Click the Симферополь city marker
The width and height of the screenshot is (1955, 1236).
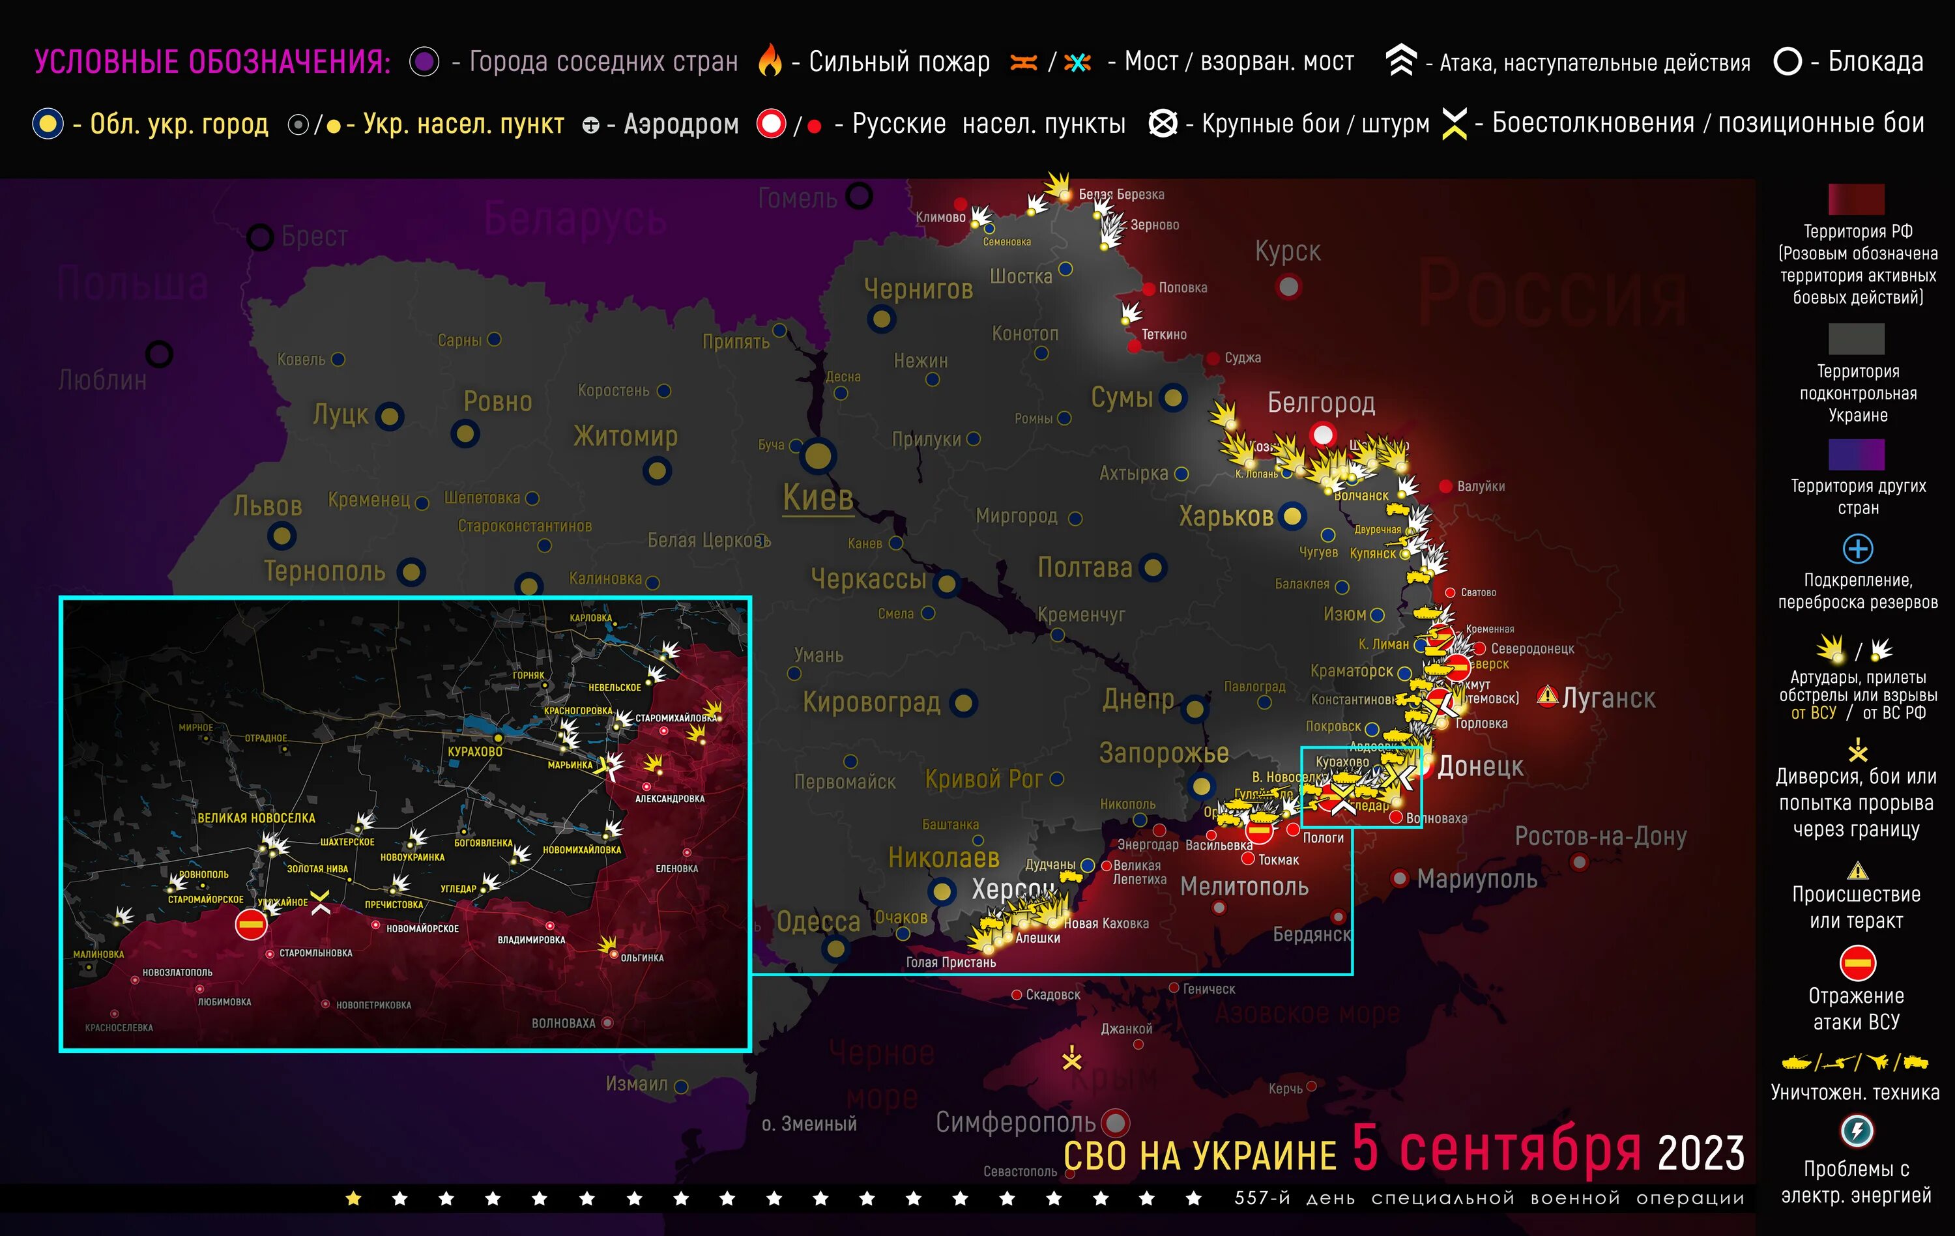pos(1116,1123)
